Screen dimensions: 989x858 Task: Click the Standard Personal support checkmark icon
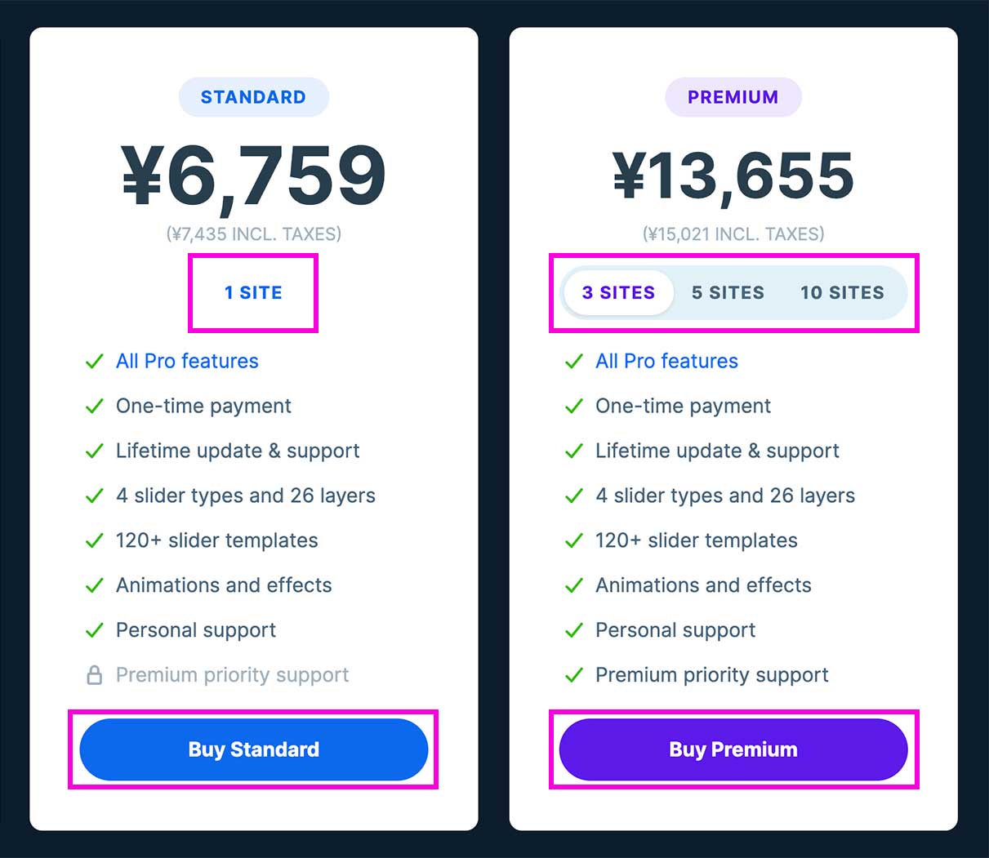95,630
